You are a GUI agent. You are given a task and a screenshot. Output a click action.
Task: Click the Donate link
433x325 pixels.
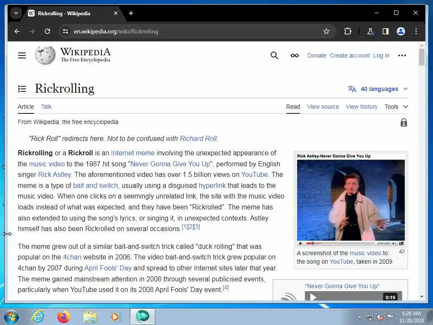pyautogui.click(x=317, y=55)
